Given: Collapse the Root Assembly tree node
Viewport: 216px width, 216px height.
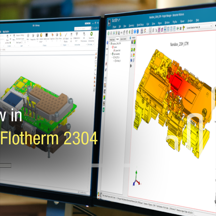Looking at the screenshot, I should click(x=111, y=54).
